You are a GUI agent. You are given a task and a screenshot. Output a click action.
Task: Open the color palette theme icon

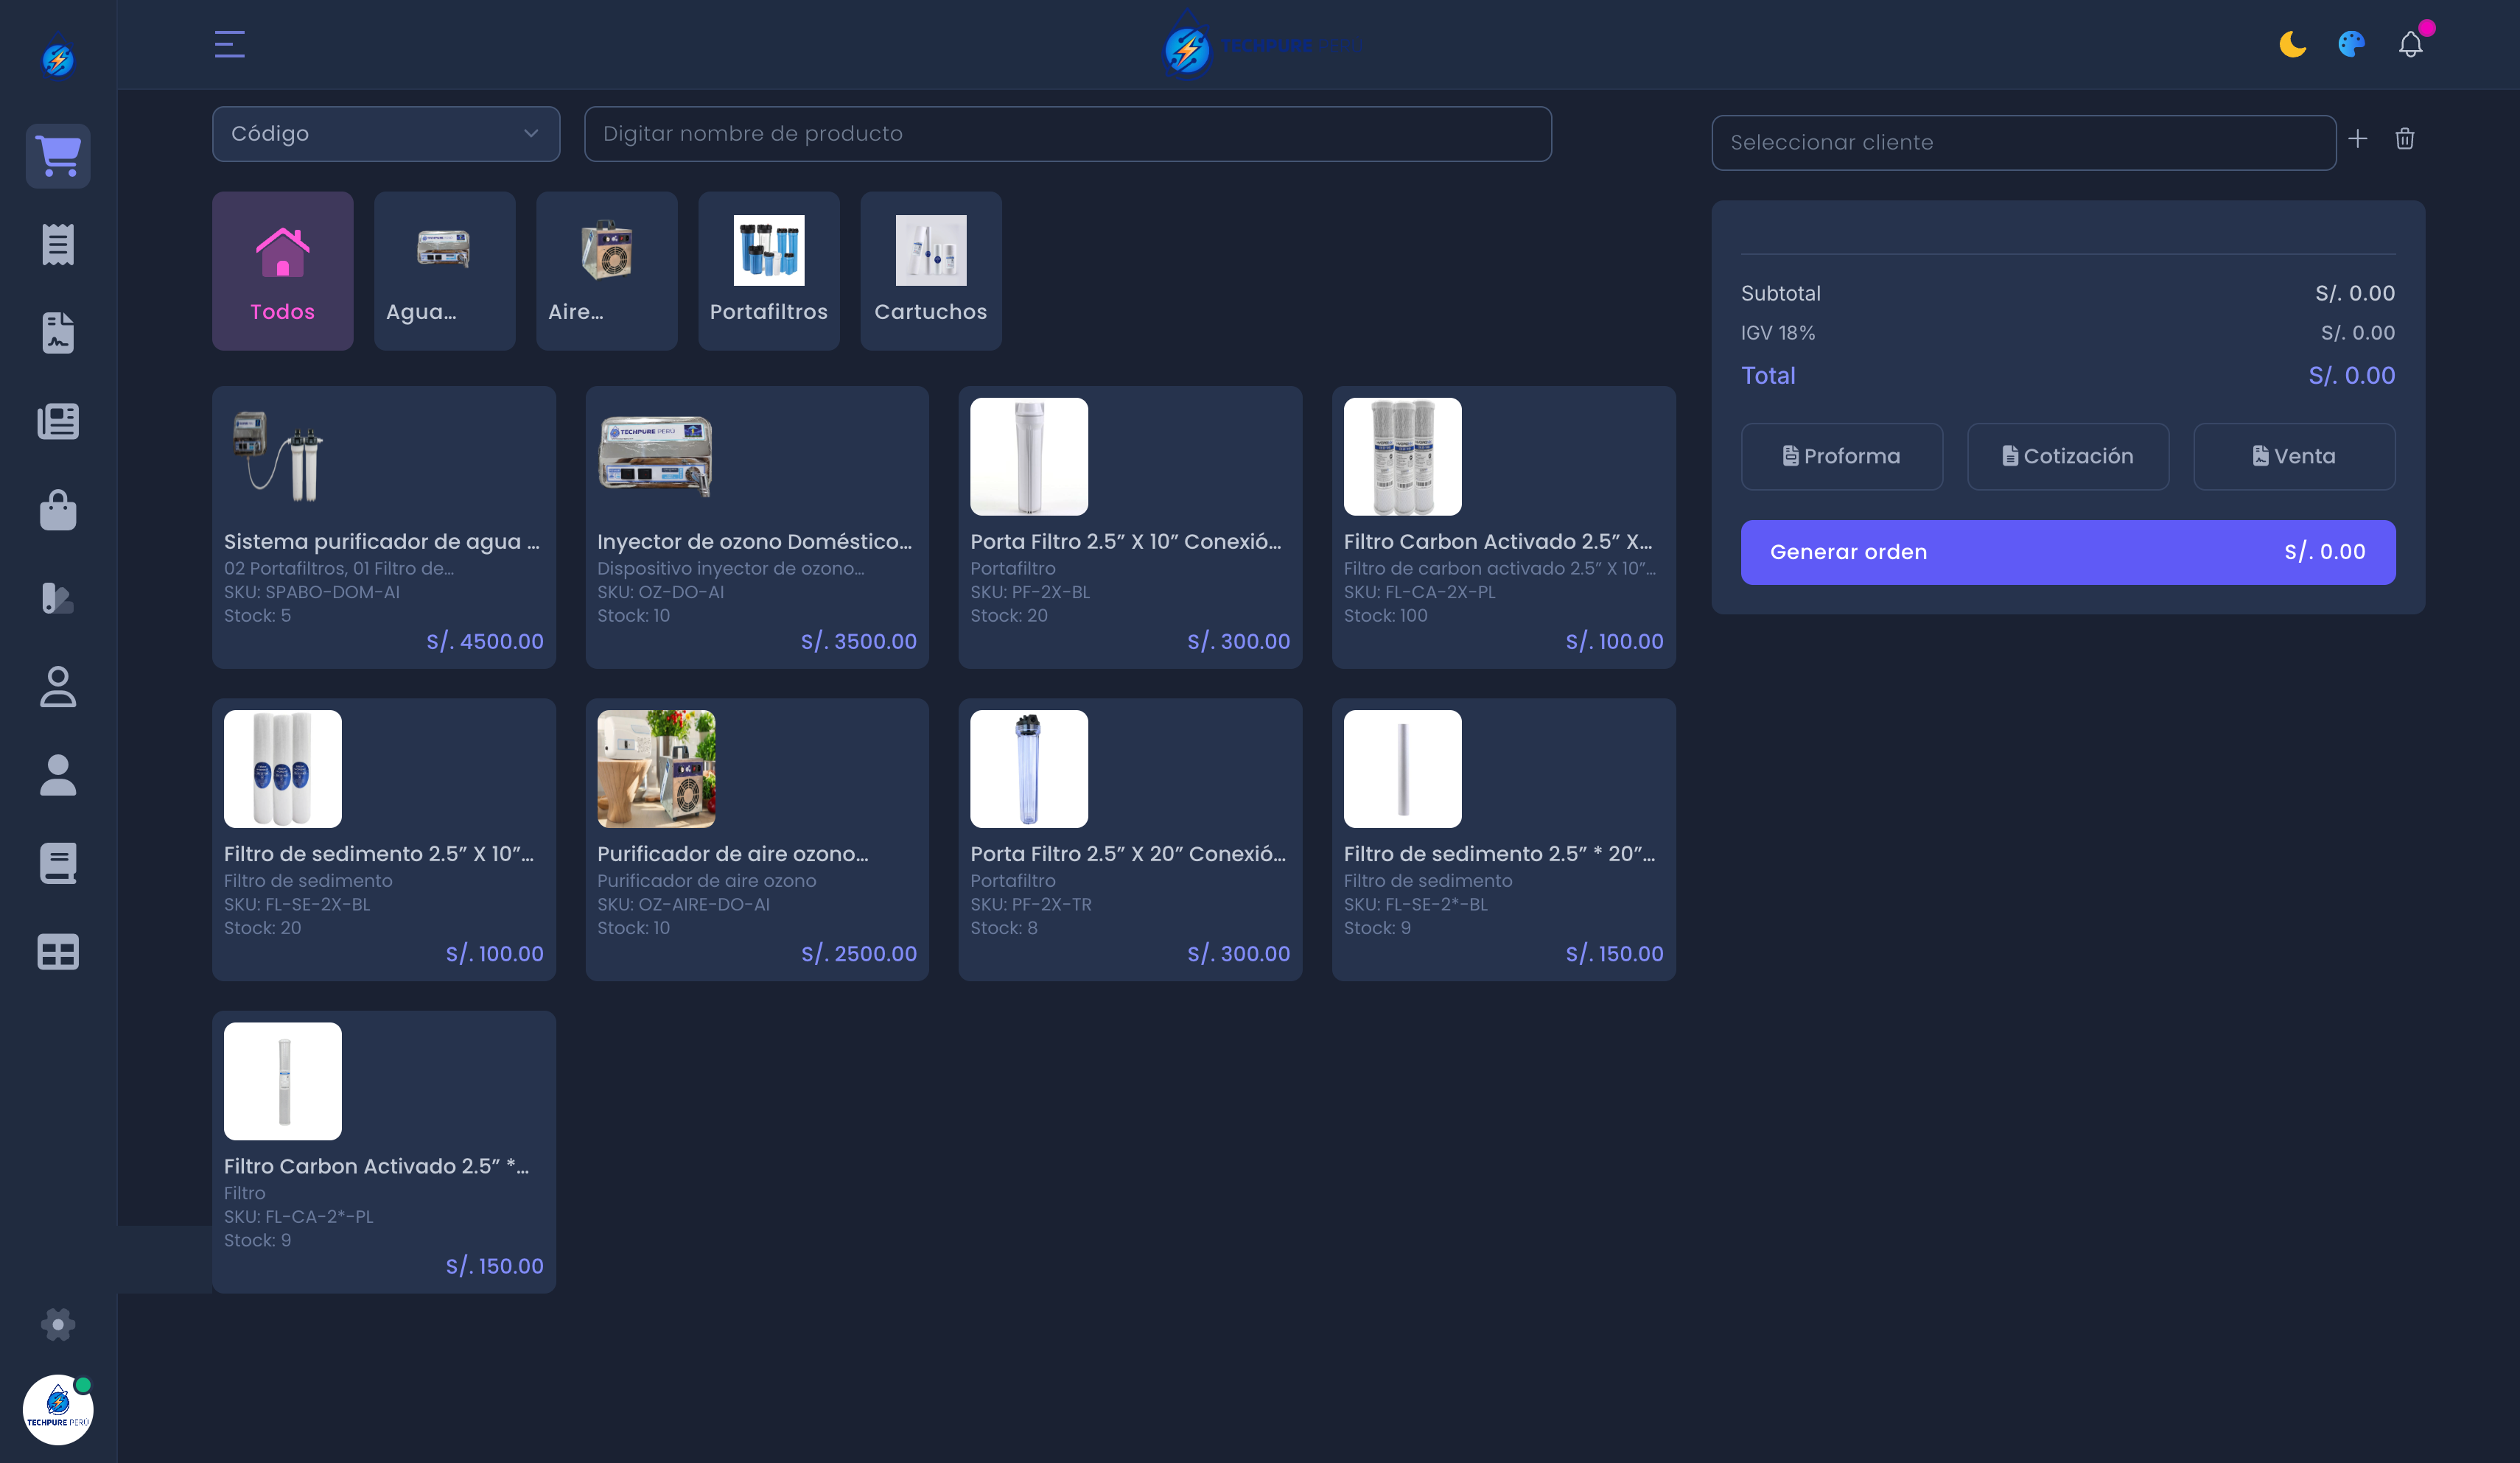click(2351, 44)
